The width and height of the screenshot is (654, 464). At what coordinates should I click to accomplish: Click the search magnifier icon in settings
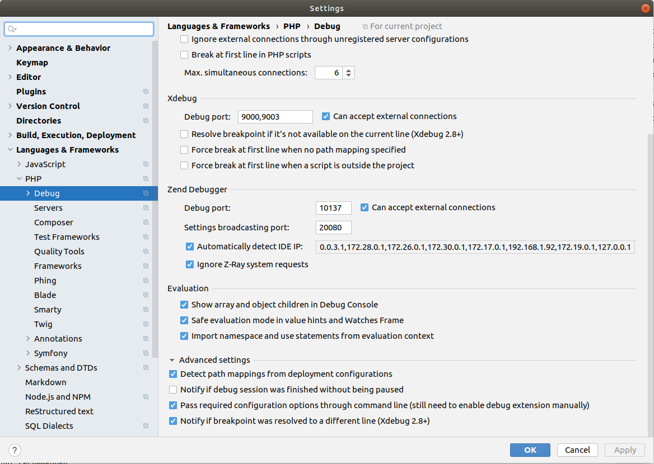click(12, 29)
